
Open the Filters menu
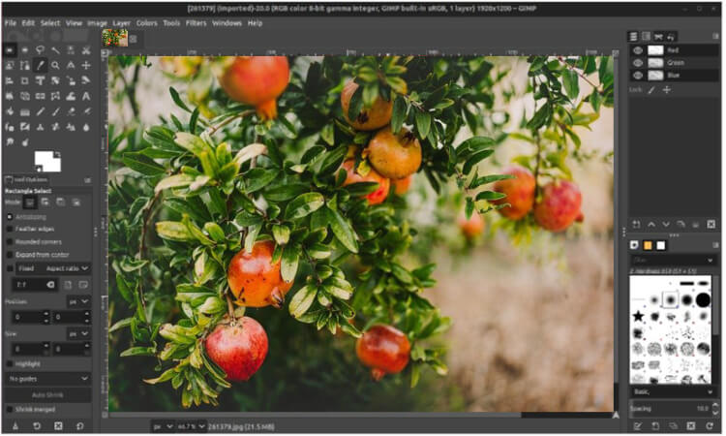196,22
